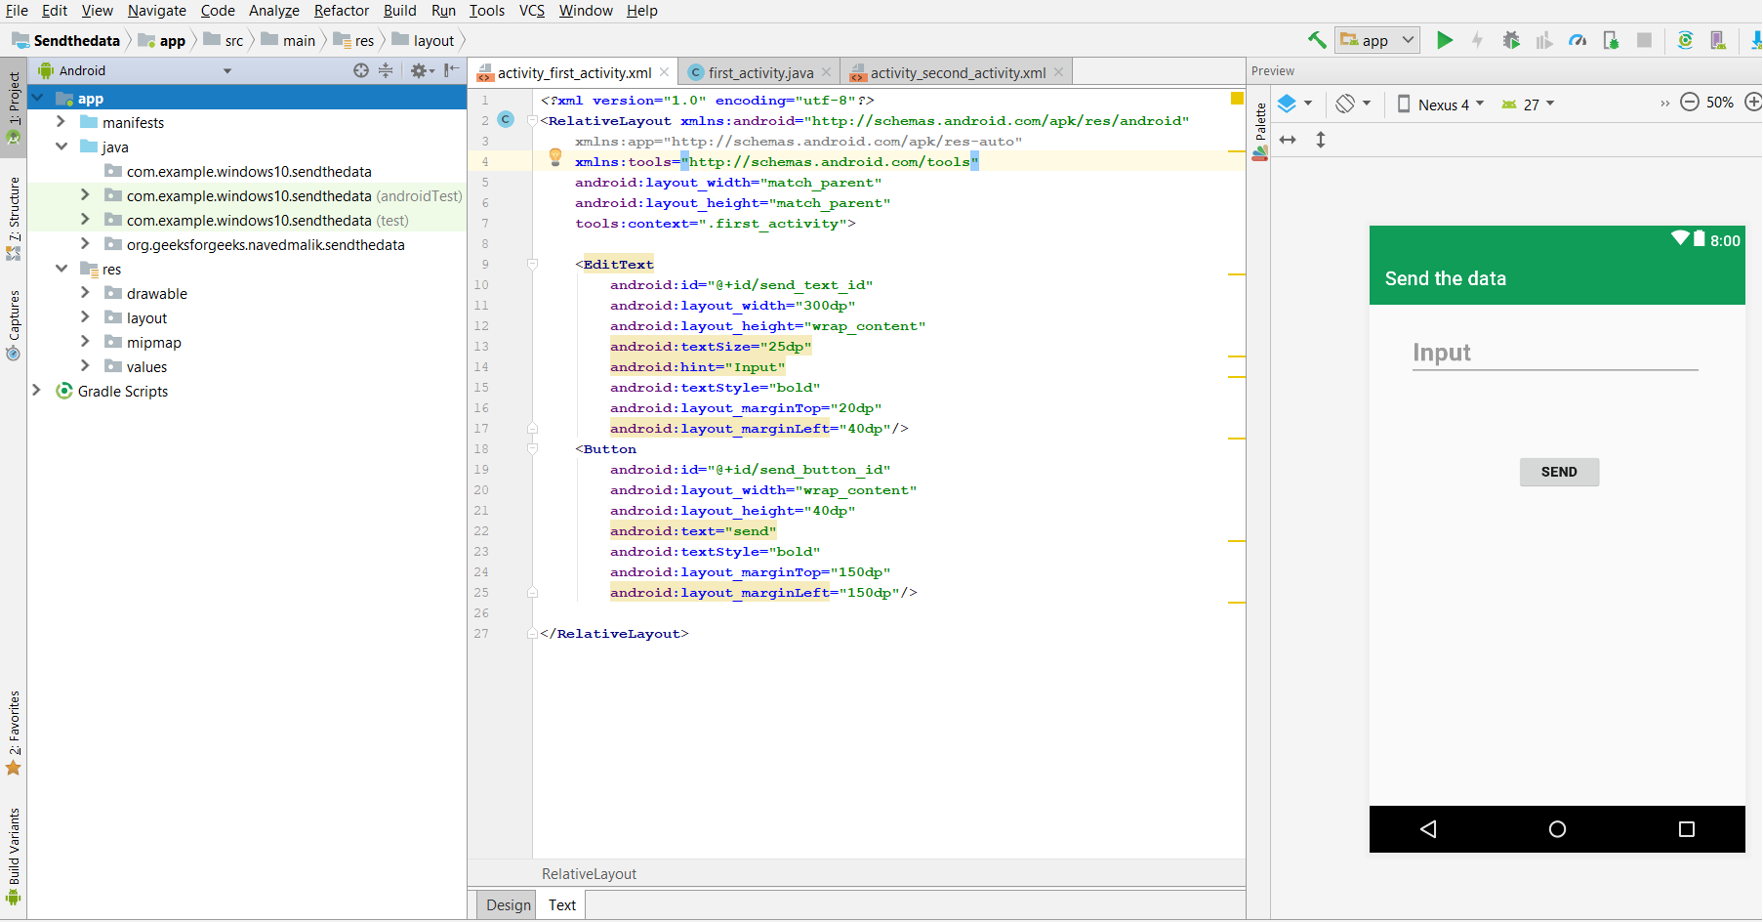
Task: Open the SDK Manager download icon
Action: pos(1754,40)
